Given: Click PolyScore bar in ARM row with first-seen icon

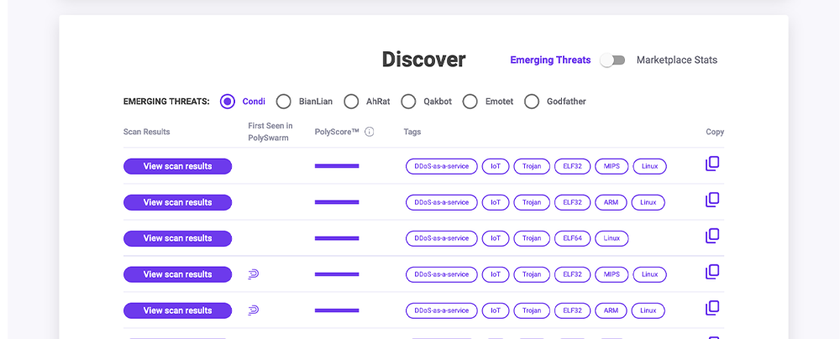Looking at the screenshot, I should point(337,310).
